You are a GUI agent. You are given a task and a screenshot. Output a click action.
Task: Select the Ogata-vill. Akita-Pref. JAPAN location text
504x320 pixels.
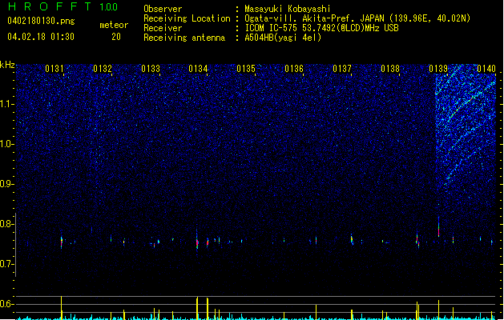coord(357,18)
